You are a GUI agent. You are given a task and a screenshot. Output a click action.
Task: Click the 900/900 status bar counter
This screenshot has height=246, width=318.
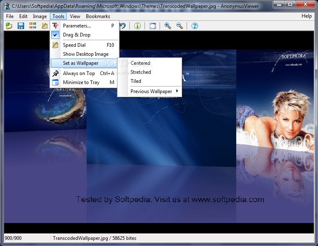(13, 238)
